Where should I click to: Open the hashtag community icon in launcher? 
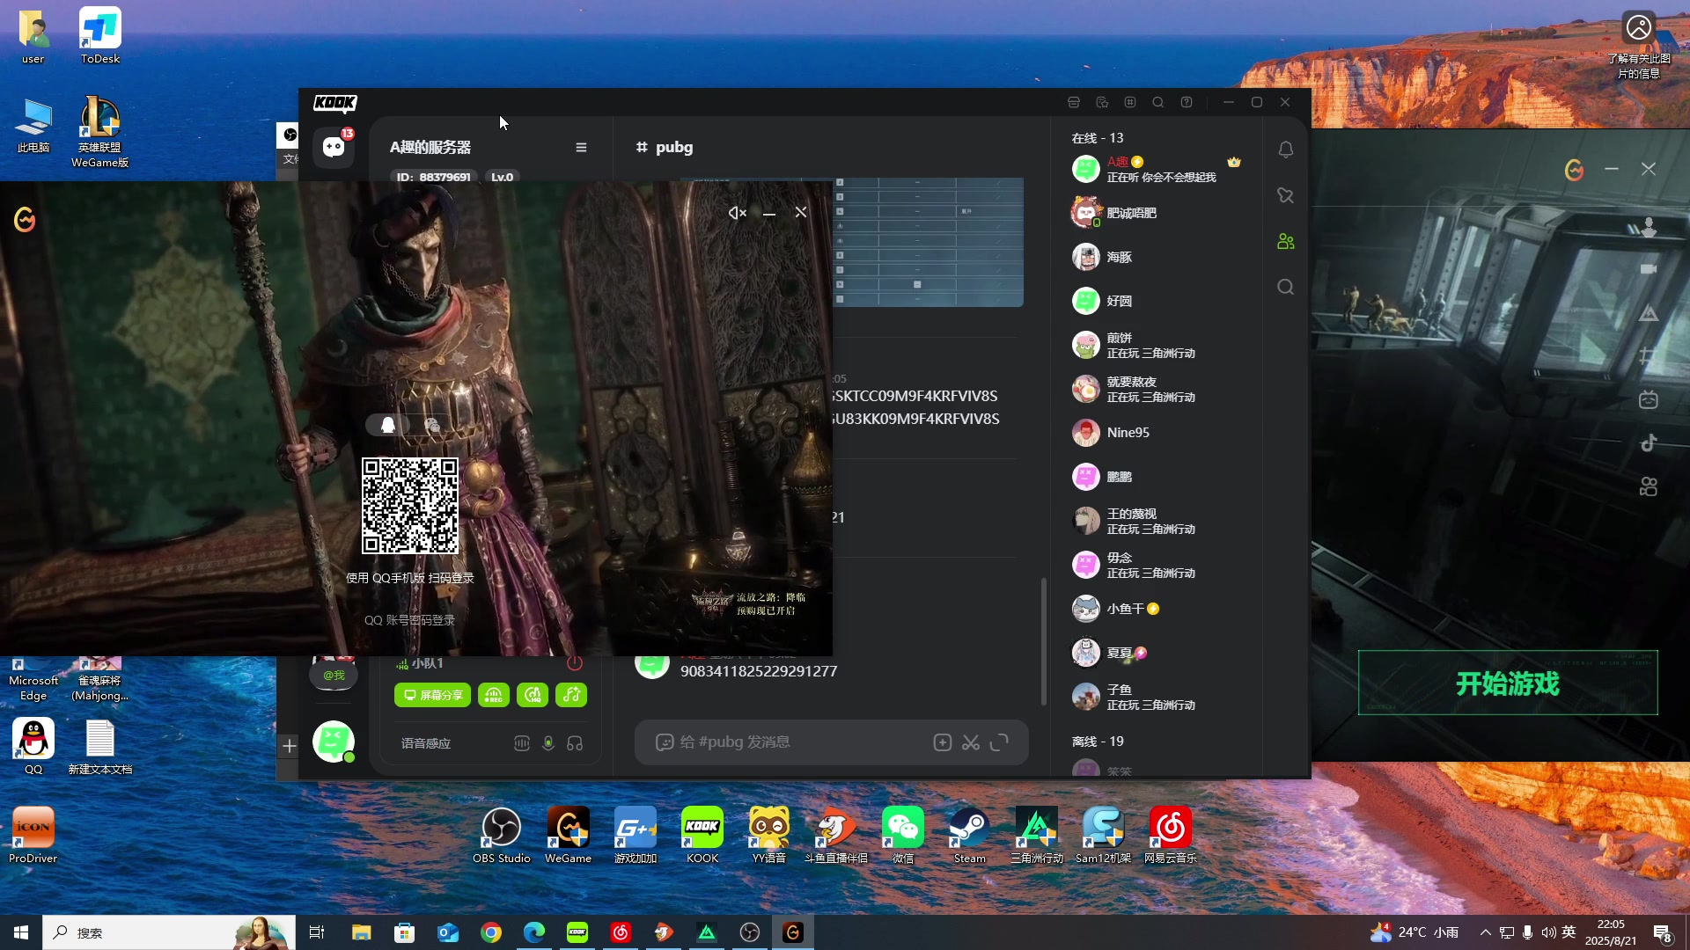1647,356
